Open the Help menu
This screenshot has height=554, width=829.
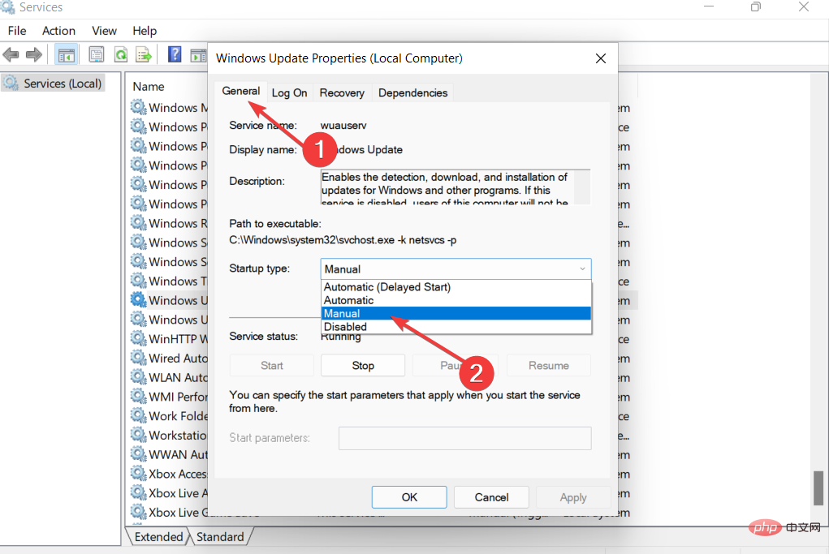pyautogui.click(x=145, y=31)
